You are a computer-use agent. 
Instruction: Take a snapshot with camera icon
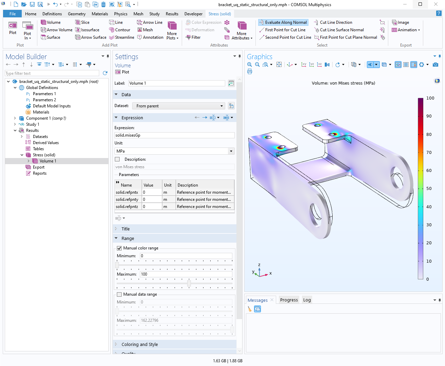coord(435,65)
